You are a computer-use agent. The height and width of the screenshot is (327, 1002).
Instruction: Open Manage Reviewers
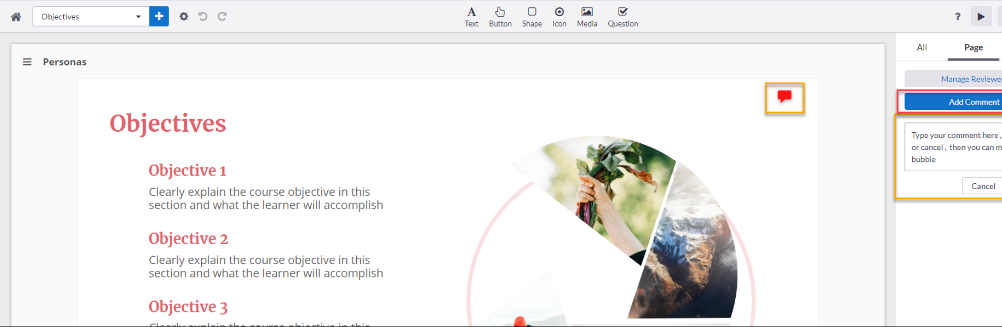tap(953, 79)
